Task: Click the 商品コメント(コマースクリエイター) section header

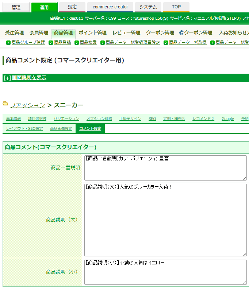Action: pyautogui.click(x=51, y=147)
